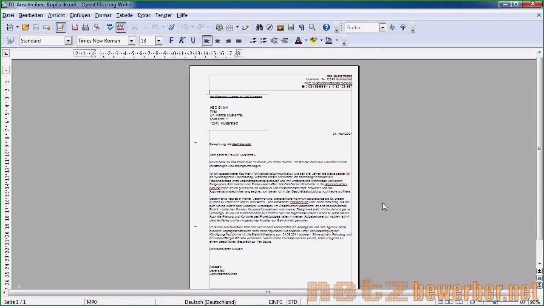The image size is (544, 306).
Task: Click Deutsch (Deutschland) language in status bar
Action: click(210, 302)
